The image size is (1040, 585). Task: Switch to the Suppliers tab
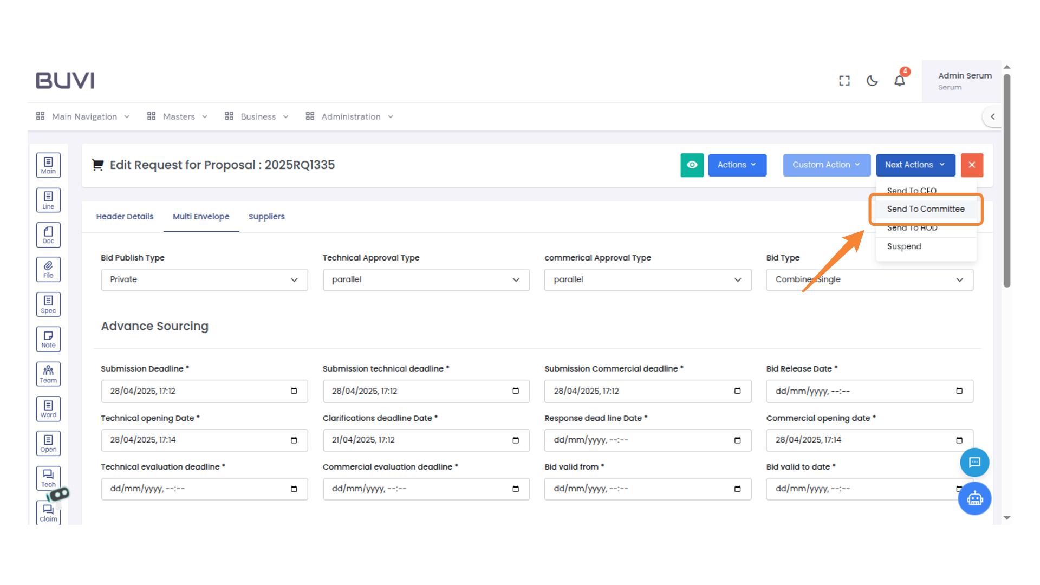tap(266, 217)
